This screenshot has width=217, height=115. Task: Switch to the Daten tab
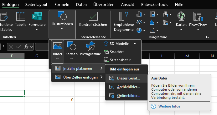point(81,5)
